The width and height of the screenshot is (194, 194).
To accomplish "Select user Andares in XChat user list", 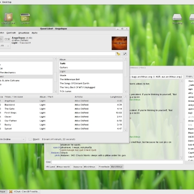I will (x=191, y=101).
